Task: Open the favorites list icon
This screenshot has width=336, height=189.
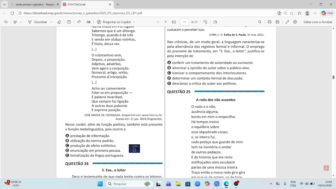Action: (300, 13)
